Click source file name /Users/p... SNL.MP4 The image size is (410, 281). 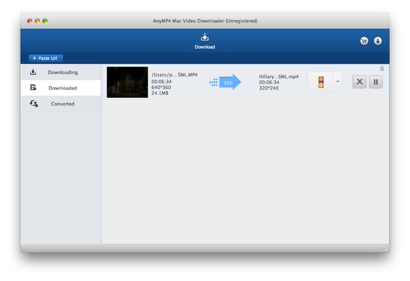click(174, 75)
